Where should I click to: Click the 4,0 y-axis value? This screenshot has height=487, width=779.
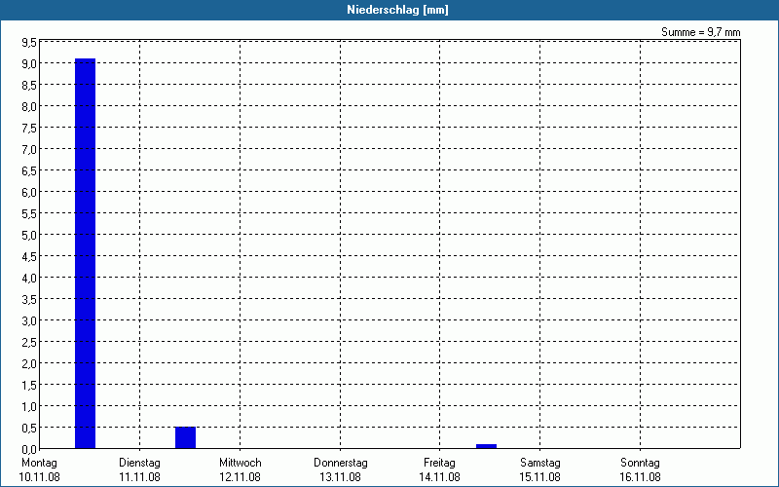tap(29, 279)
